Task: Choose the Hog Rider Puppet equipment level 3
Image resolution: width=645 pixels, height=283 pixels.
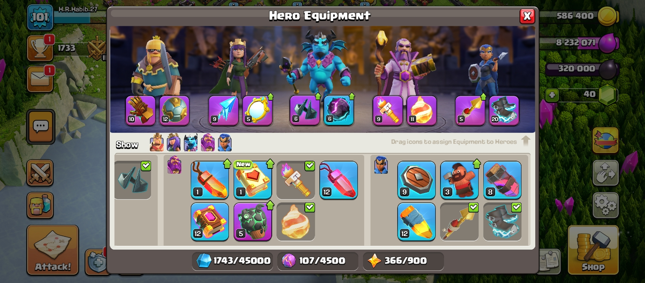Action: (x=459, y=180)
